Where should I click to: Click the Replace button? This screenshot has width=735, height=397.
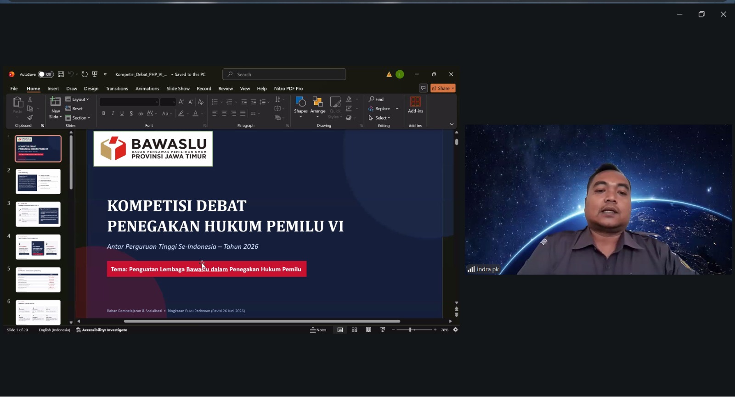[x=379, y=109]
